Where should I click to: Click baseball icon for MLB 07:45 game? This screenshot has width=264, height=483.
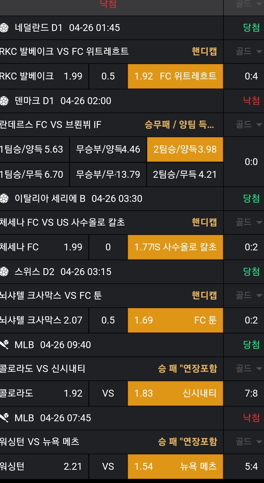5,418
